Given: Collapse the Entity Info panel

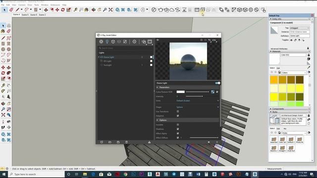Looking at the screenshot, I should 271,19.
